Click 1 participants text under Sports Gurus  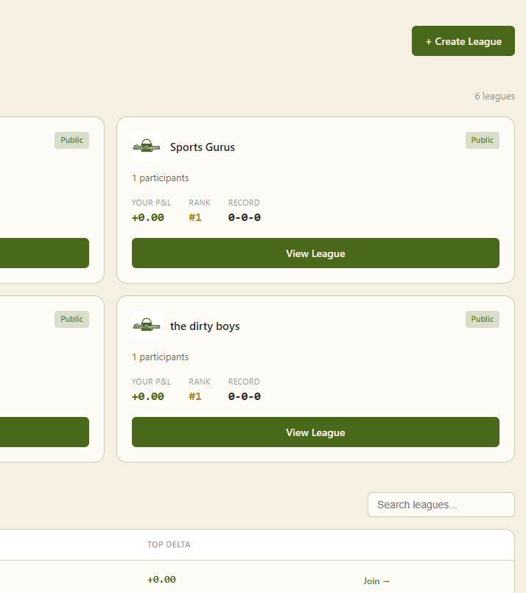(x=161, y=178)
